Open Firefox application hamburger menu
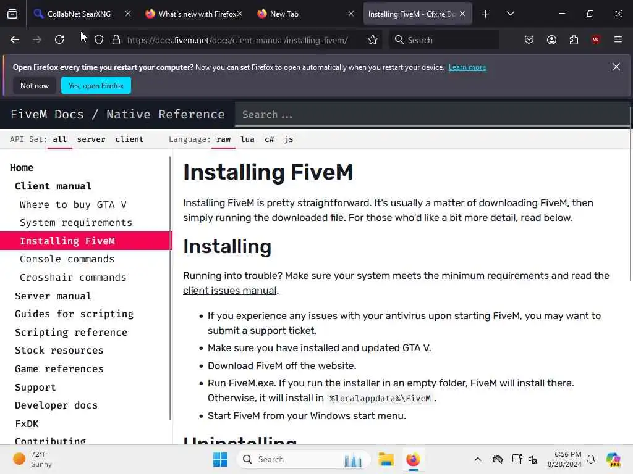Screen dimensions: 633x474 tap(618, 39)
